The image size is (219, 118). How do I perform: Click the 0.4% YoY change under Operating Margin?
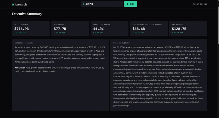tap(98, 33)
